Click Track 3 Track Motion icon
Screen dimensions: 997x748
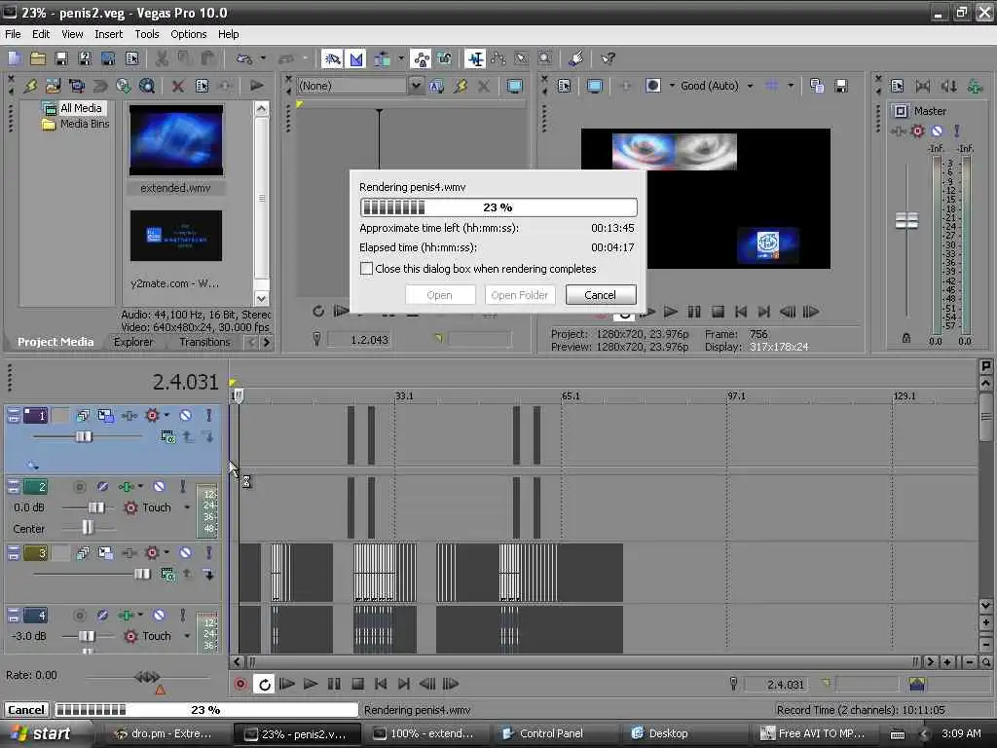pyautogui.click(x=105, y=553)
